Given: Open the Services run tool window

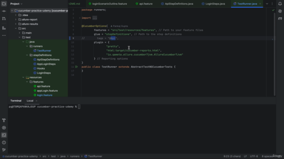Looking at the screenshot, I should 4,128.
